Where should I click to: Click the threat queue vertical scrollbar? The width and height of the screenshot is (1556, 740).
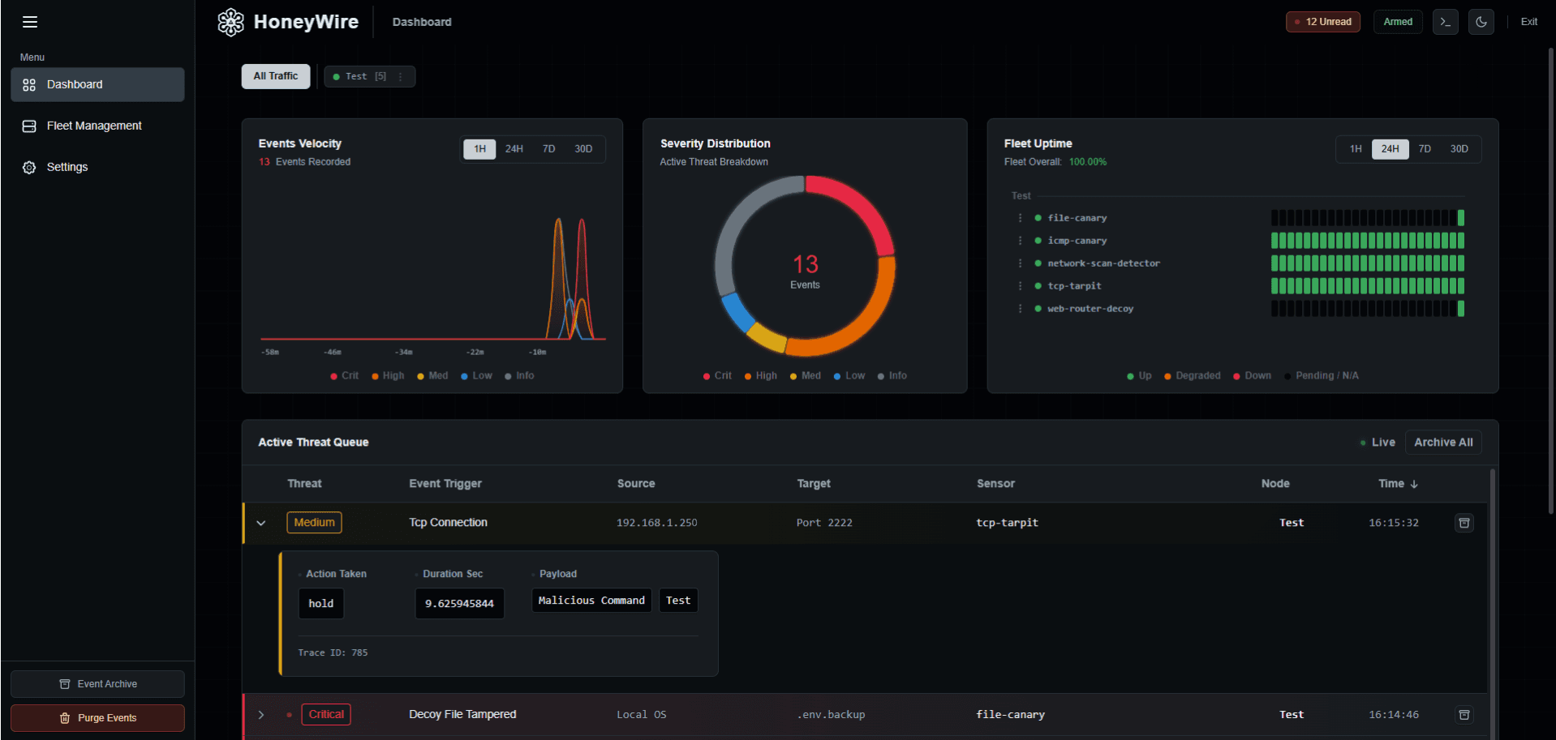[1492, 604]
